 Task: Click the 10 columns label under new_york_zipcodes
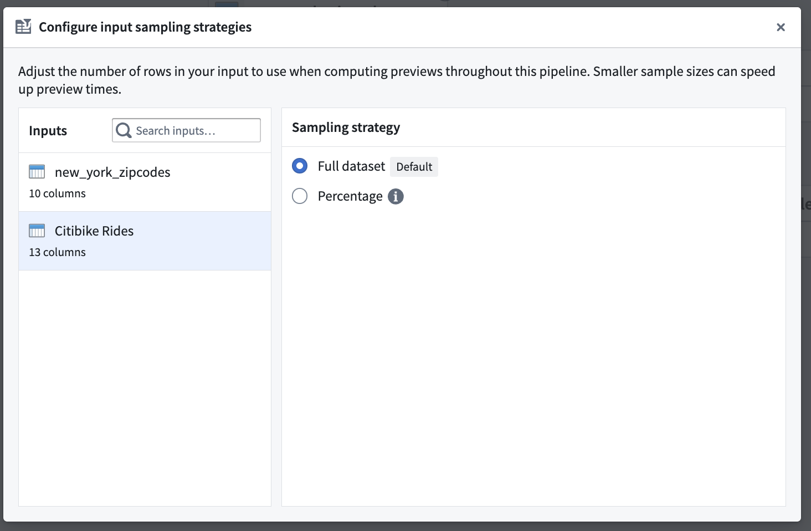point(58,193)
